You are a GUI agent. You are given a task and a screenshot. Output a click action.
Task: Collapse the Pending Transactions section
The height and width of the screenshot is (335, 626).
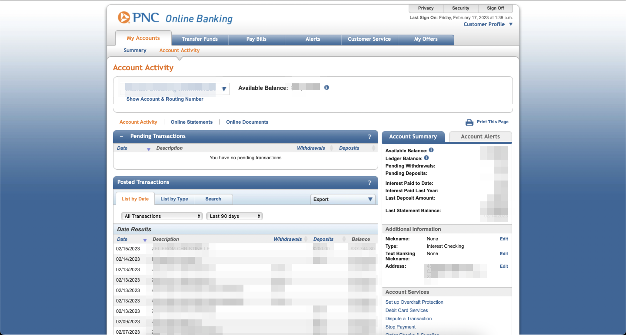(x=122, y=136)
